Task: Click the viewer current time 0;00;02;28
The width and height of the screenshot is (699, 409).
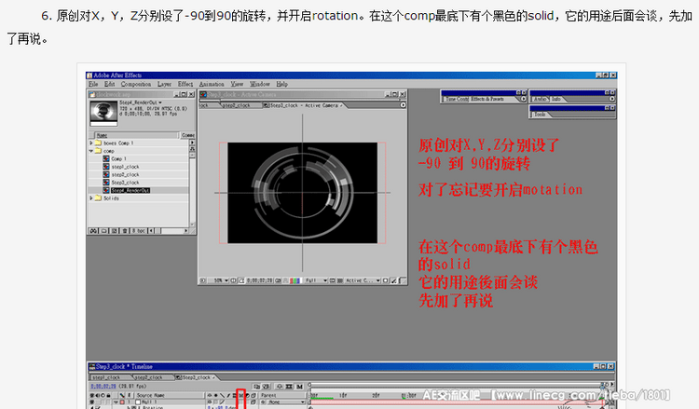Action: pos(259,280)
